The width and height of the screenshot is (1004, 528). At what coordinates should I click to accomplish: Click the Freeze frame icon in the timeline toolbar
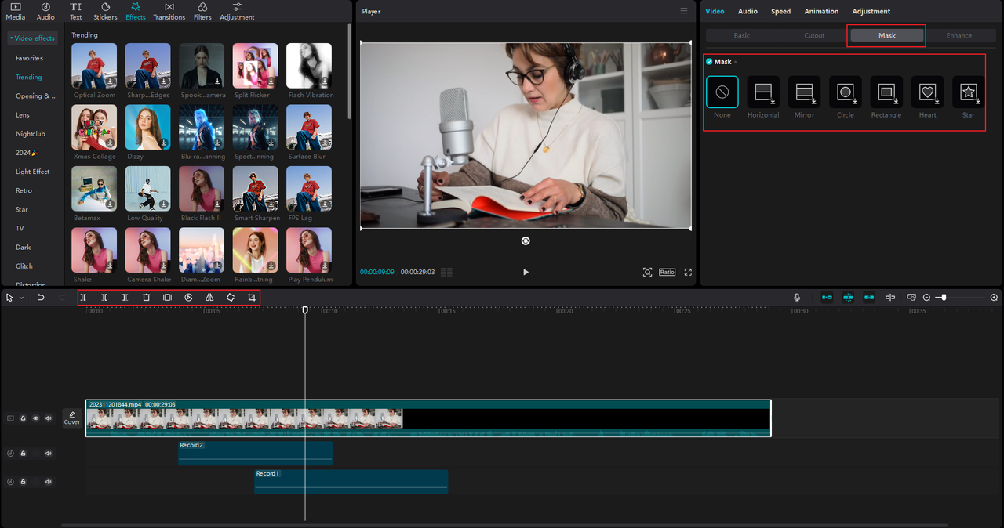pos(167,298)
